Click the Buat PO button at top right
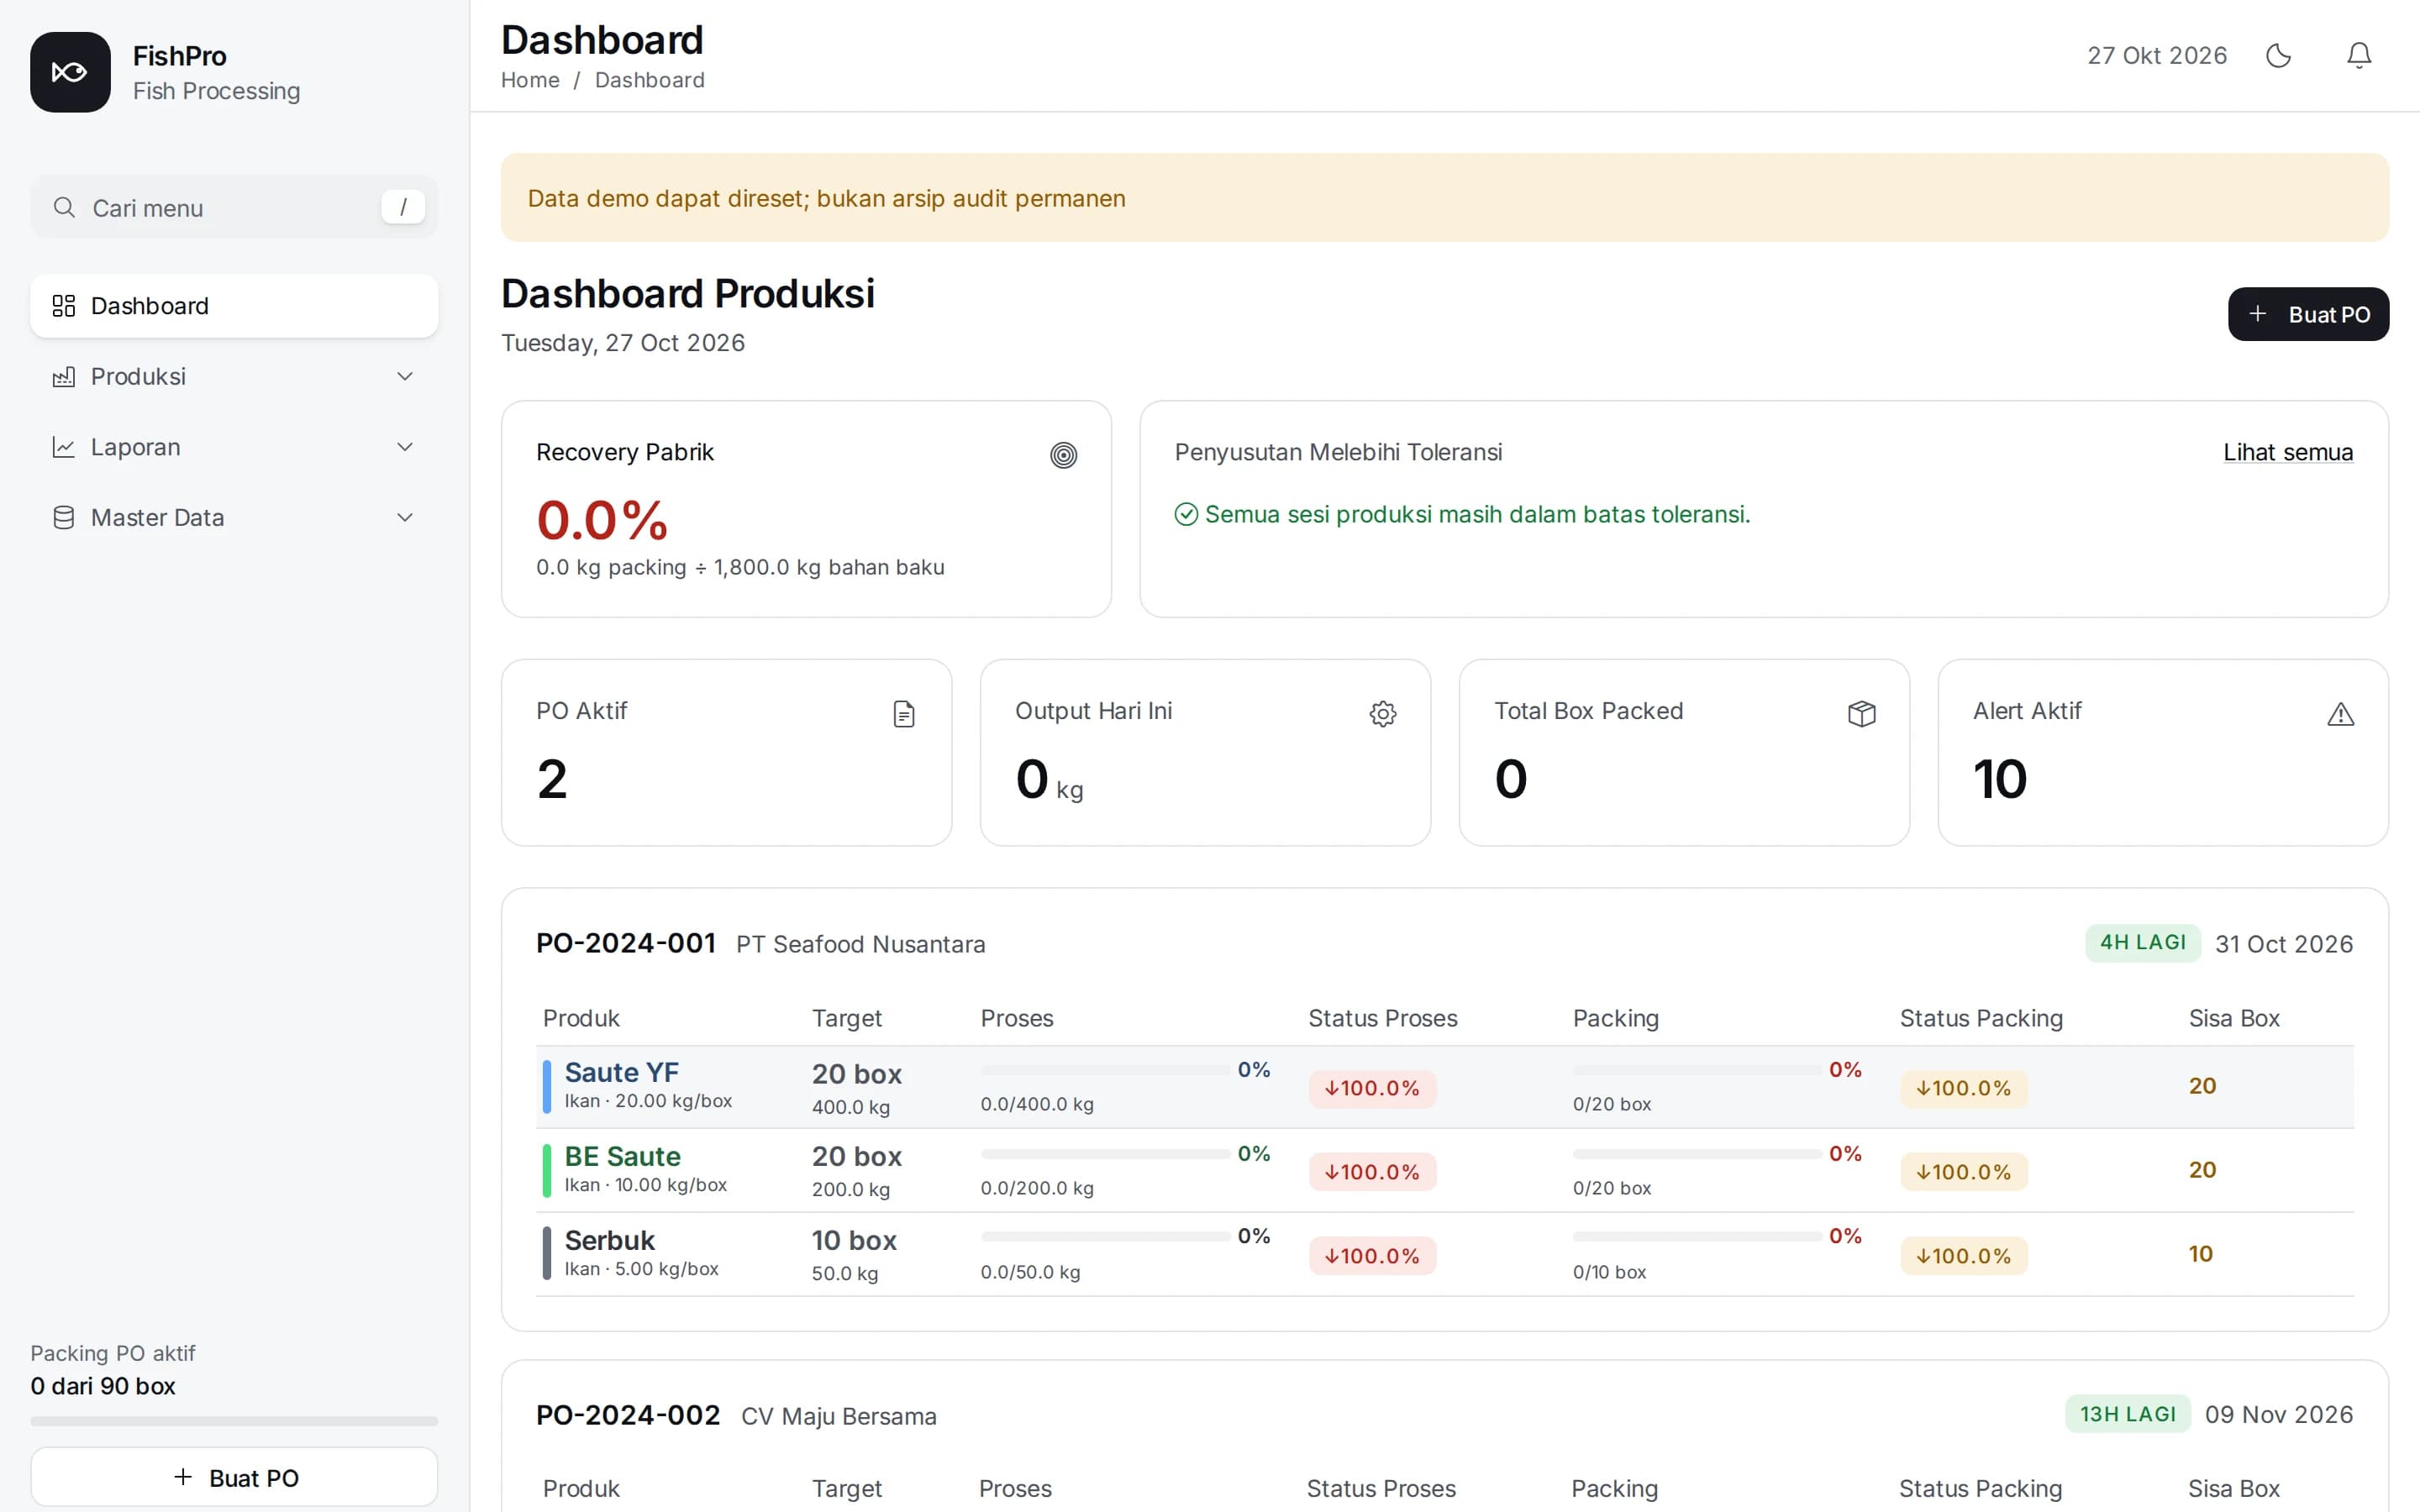Viewport: 2420px width, 1512px height. tap(2308, 314)
